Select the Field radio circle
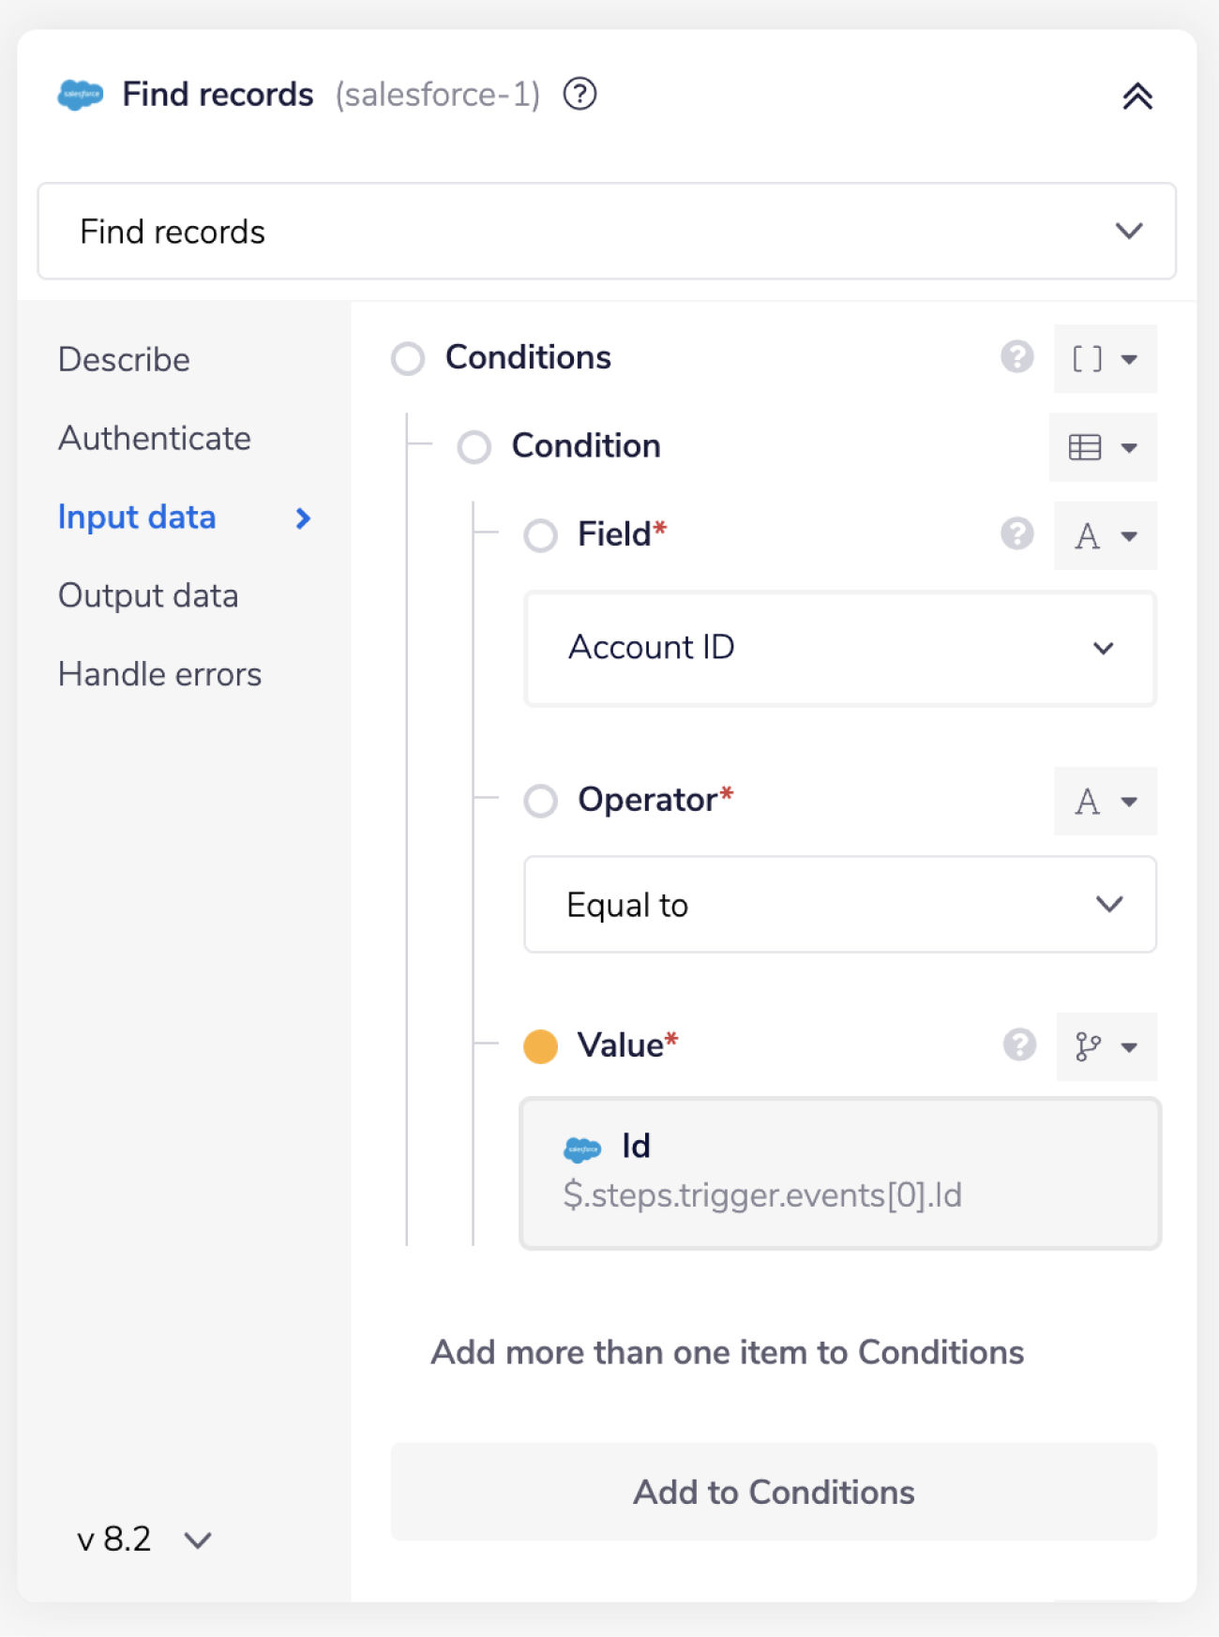The width and height of the screenshot is (1219, 1637). (x=540, y=535)
